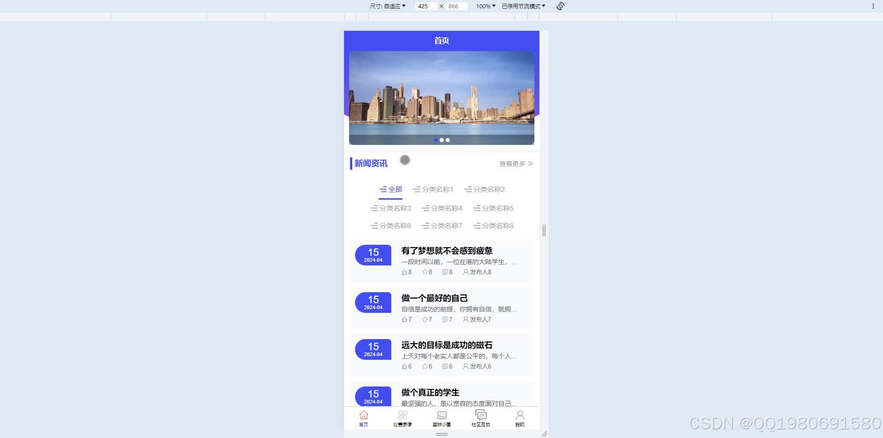Click the 发布人6 publisher icon

tap(465, 366)
